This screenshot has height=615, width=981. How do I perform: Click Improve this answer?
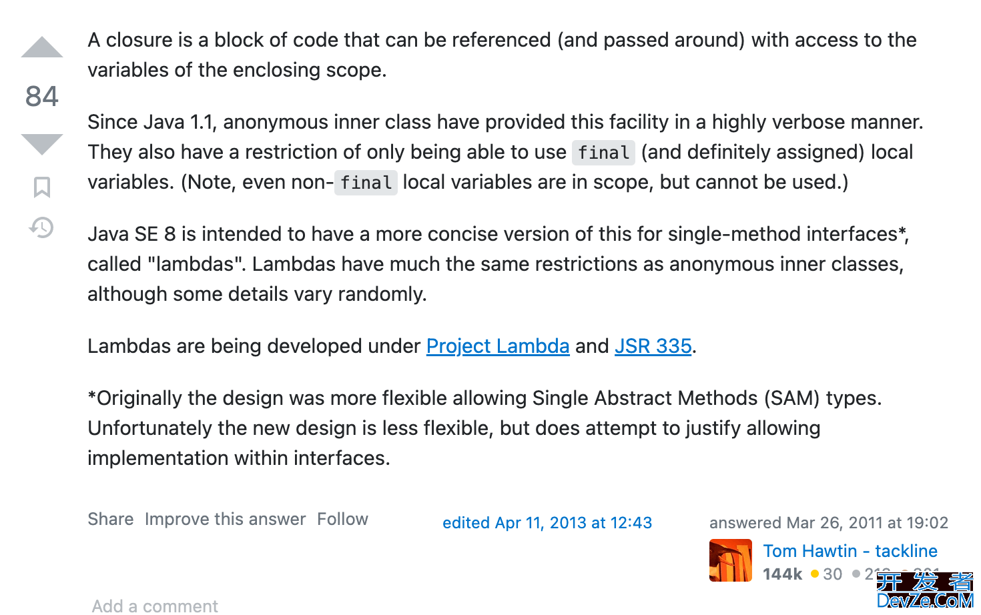click(x=226, y=519)
